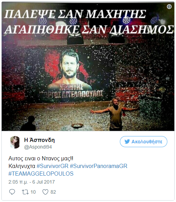
Task: Click the @Aspondi94 handle
Action: point(38,147)
